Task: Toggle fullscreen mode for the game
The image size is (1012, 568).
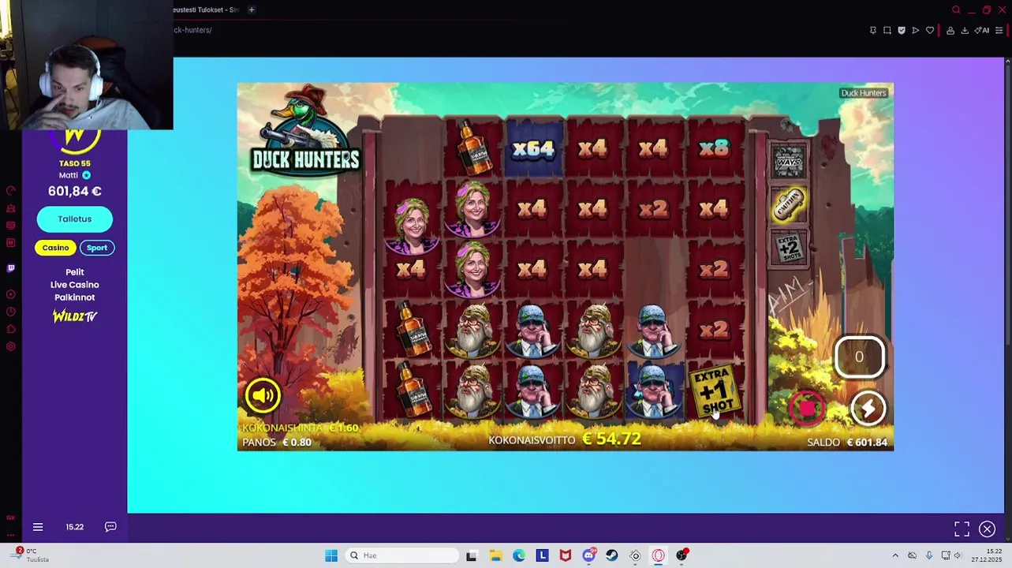Action: click(962, 529)
